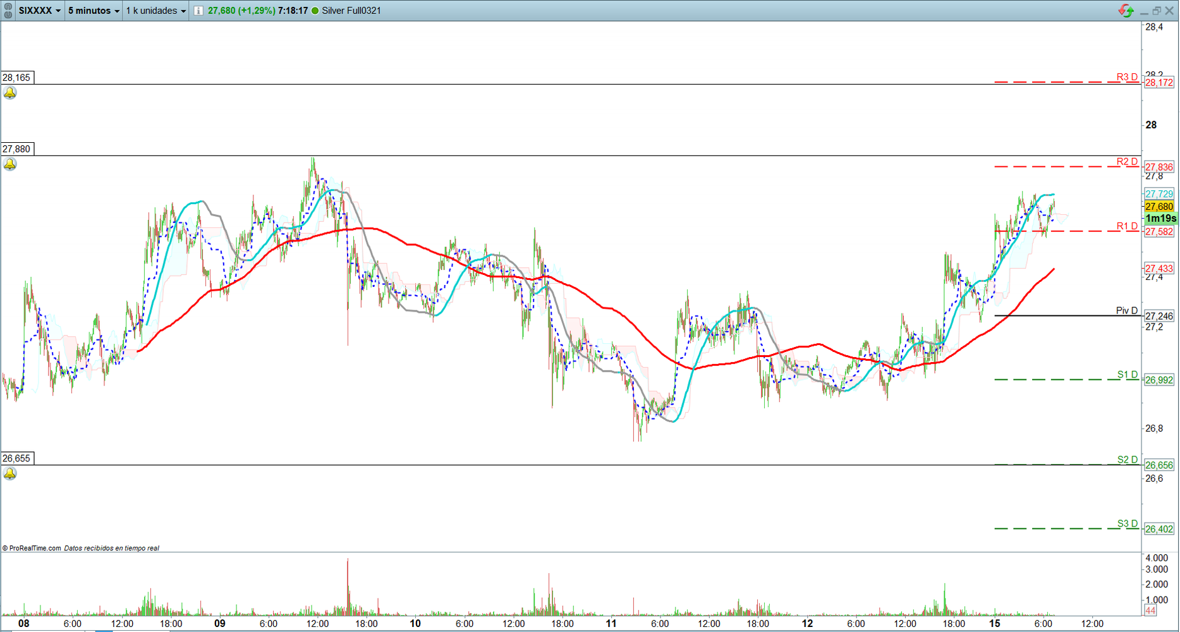The image size is (1180, 632).
Task: Close the SIXXXX chart window
Action: (1169, 11)
